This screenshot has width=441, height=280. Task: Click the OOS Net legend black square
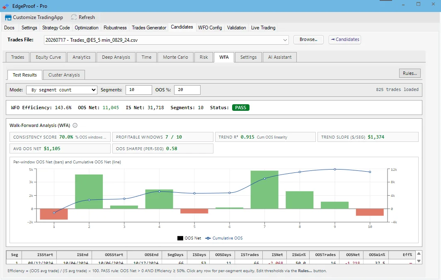tap(180, 238)
